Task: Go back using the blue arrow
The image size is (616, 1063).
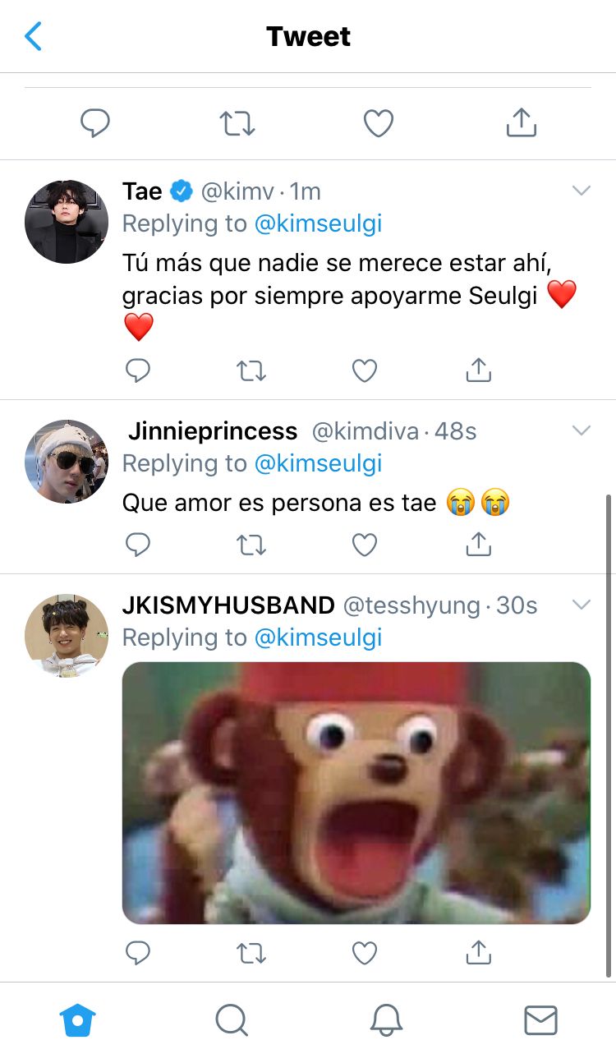Action: pyautogui.click(x=33, y=36)
